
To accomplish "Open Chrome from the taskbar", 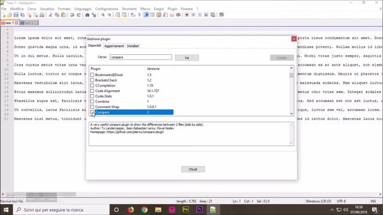I will (144, 210).
